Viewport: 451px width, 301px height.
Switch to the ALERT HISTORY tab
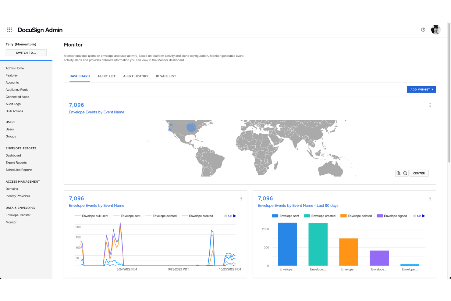coord(136,76)
